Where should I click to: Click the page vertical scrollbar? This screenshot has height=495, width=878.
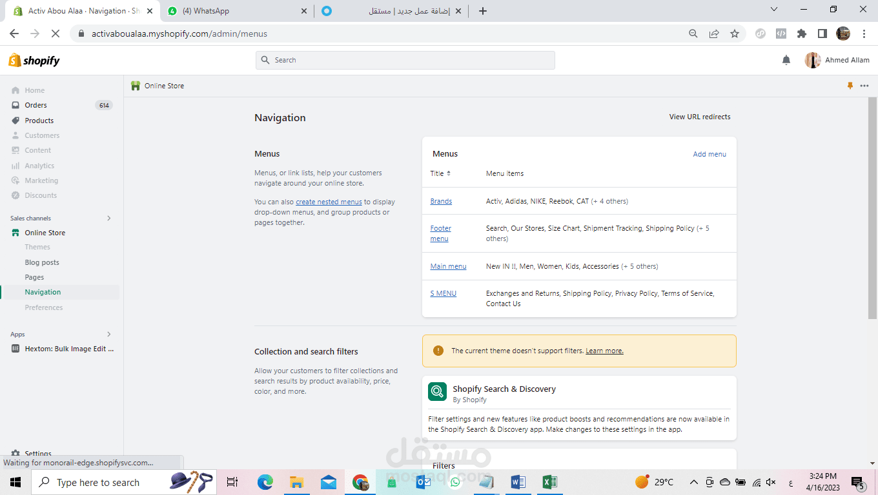(872, 208)
